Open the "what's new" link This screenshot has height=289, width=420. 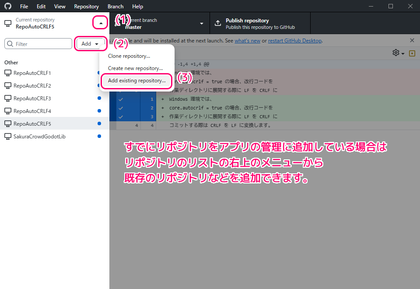point(247,41)
